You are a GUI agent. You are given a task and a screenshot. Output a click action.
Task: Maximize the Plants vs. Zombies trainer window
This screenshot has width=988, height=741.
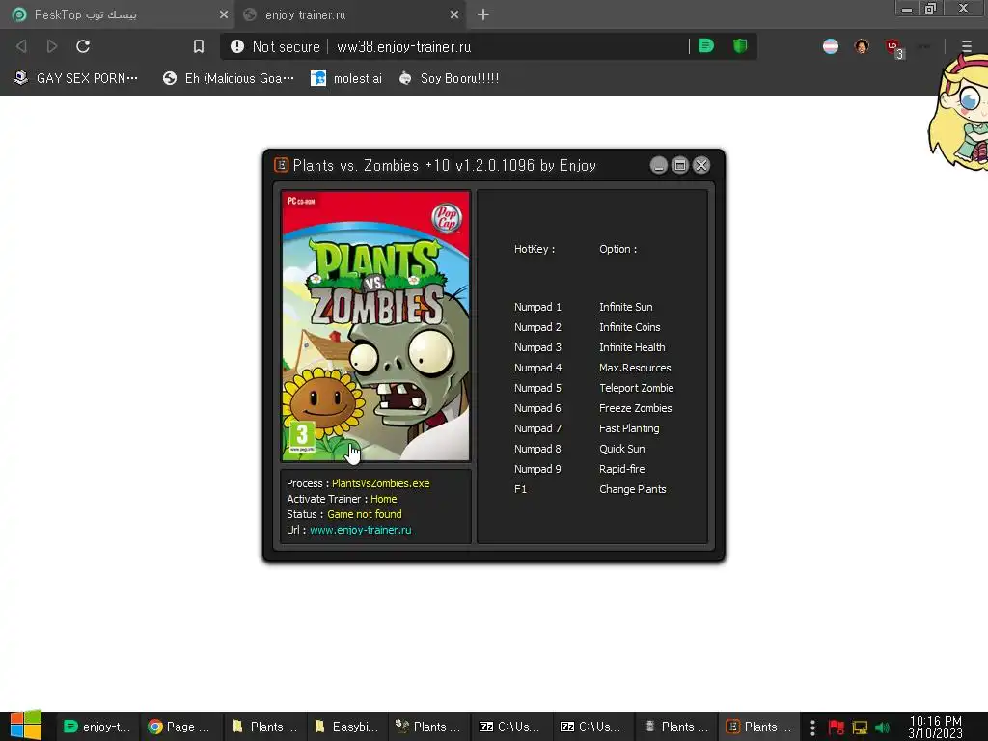pos(680,165)
